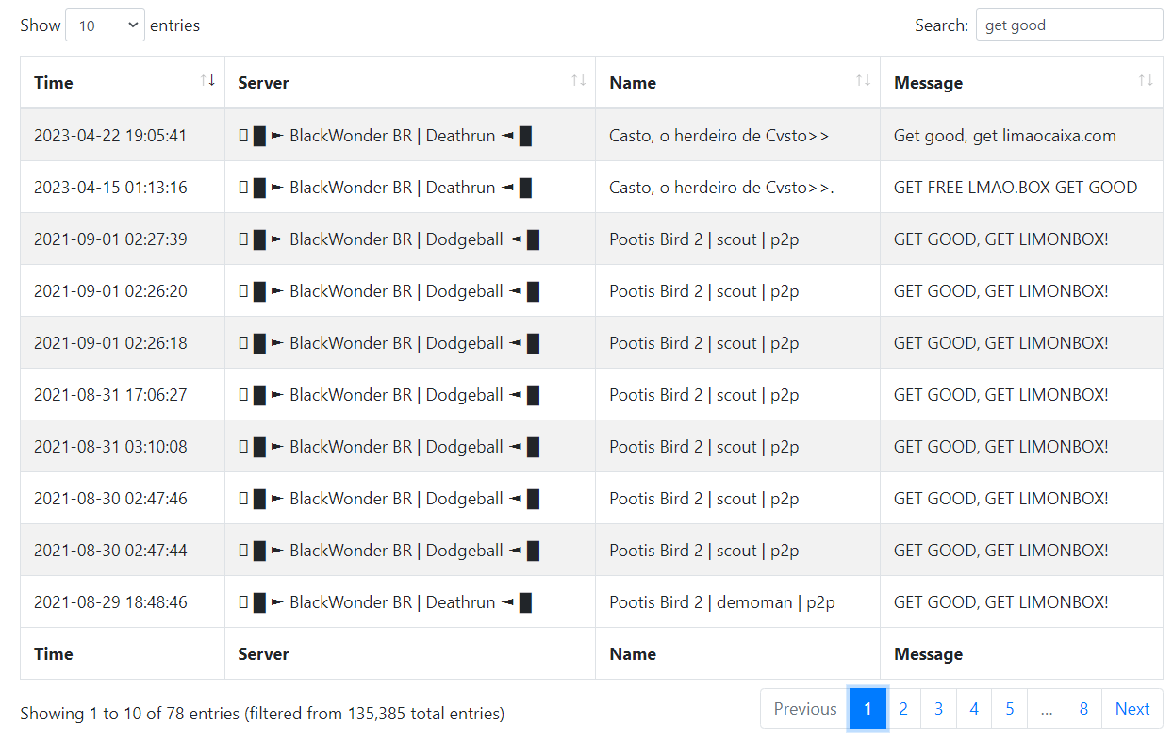Click name in 2021-09-01 02:27:39 row
The image size is (1173, 741).
(x=704, y=239)
